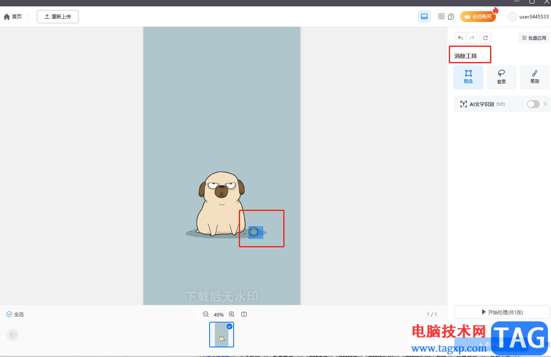Image resolution: width=551 pixels, height=357 pixels.
Task: Zoom in the image preview
Action: coord(232,315)
